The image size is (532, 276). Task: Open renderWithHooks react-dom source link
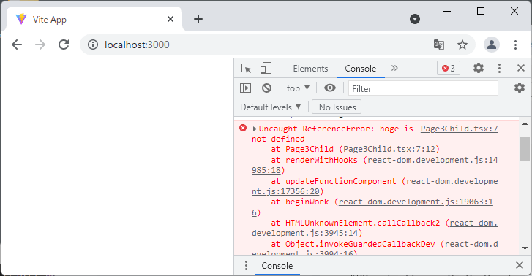click(432, 160)
